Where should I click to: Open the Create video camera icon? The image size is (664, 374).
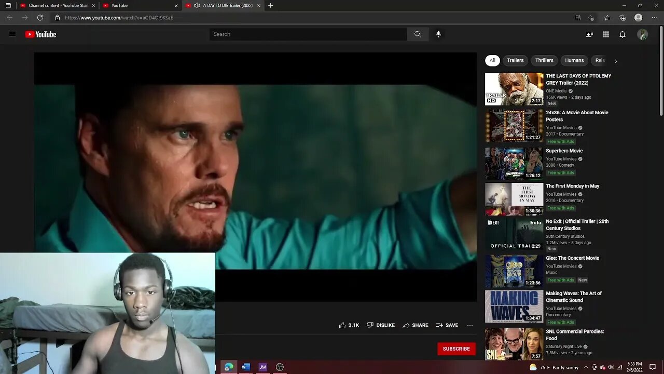click(x=589, y=34)
